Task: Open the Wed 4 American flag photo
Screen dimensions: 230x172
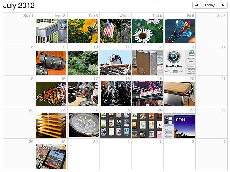Action: (x=115, y=31)
